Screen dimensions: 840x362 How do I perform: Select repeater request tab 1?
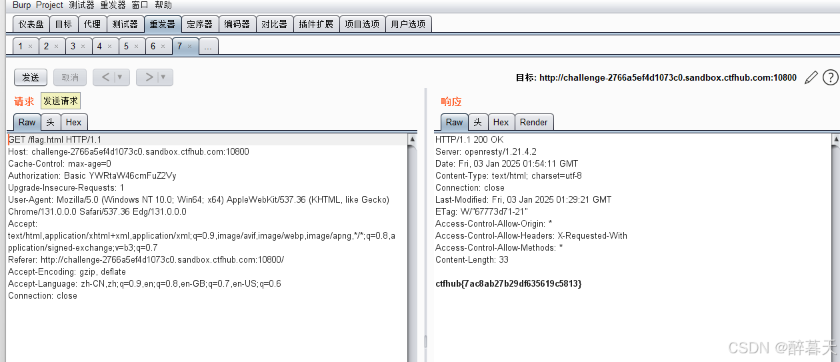click(x=21, y=46)
